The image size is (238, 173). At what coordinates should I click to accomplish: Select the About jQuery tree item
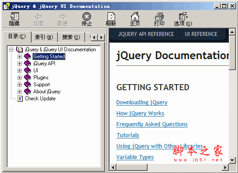pos(47,92)
